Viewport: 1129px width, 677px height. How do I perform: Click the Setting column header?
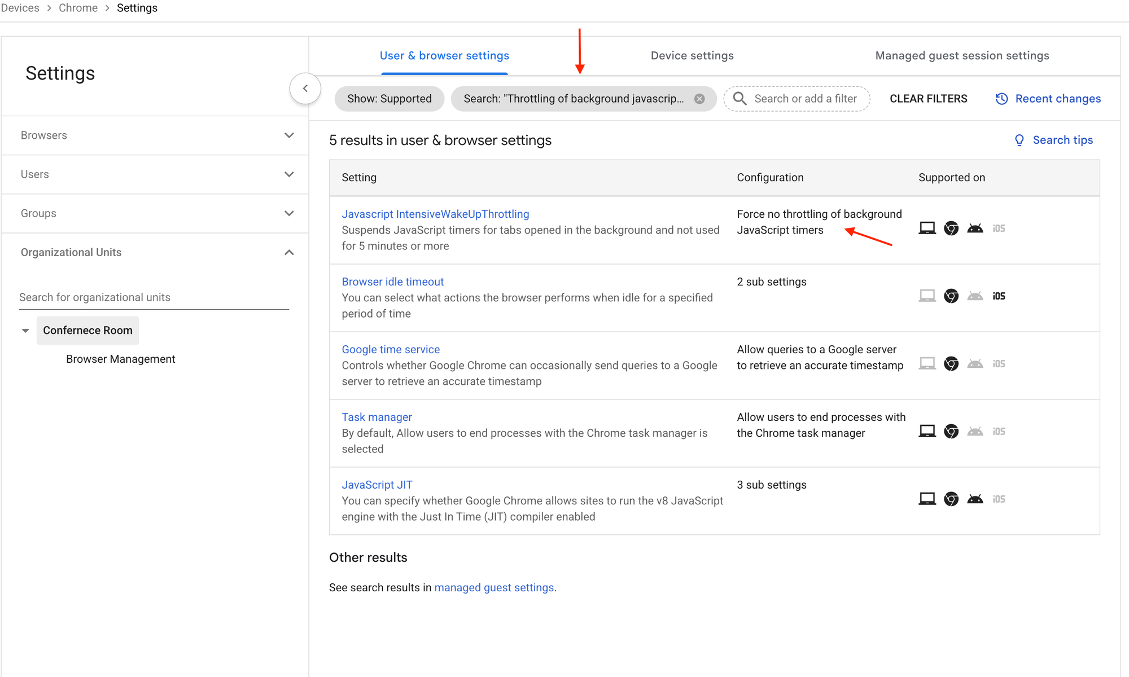tap(359, 177)
